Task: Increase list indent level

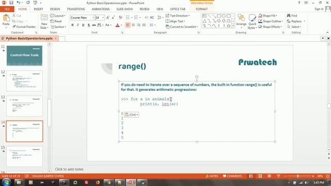Action: (x=152, y=18)
